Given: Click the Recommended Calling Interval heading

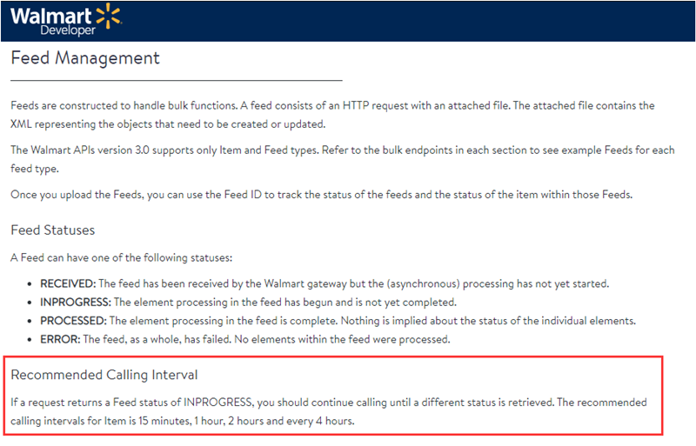Looking at the screenshot, I should point(104,375).
